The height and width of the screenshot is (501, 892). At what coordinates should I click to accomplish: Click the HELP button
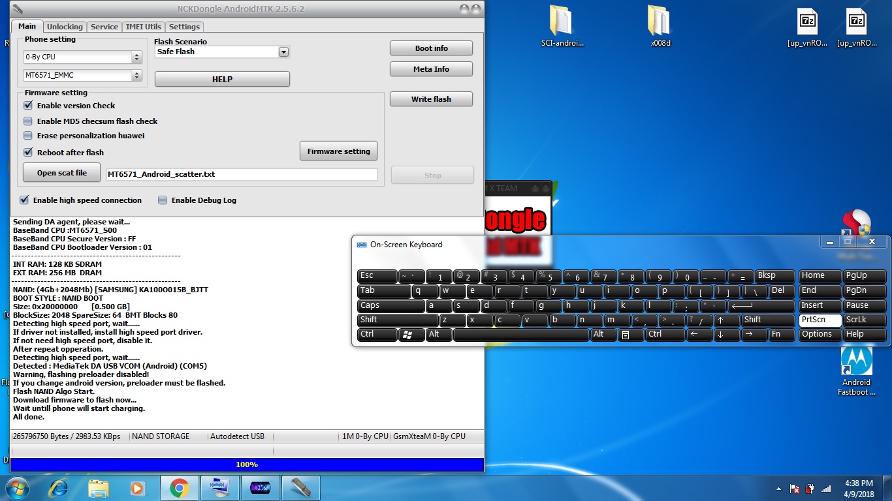click(x=222, y=79)
